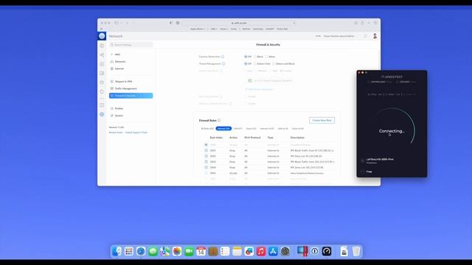Set Country Restriction to Off
Viewport: 472px width, 265px height.
(x=248, y=57)
